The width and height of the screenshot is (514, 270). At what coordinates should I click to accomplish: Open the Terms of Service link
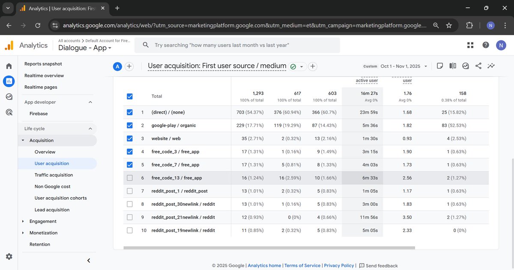click(302, 265)
